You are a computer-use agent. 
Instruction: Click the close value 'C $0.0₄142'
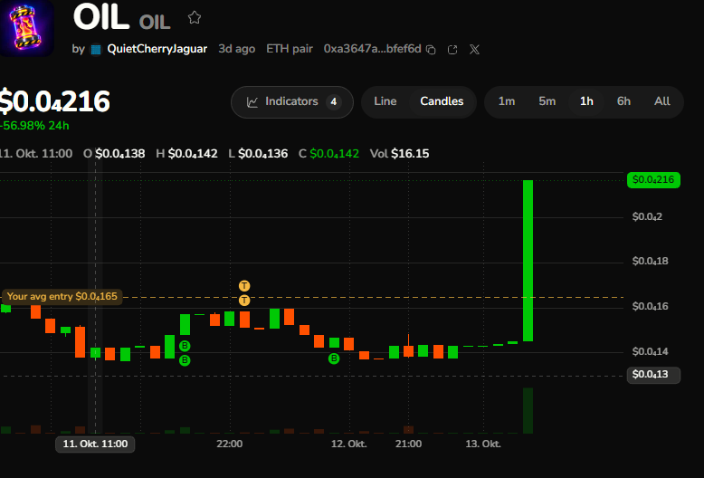point(328,154)
